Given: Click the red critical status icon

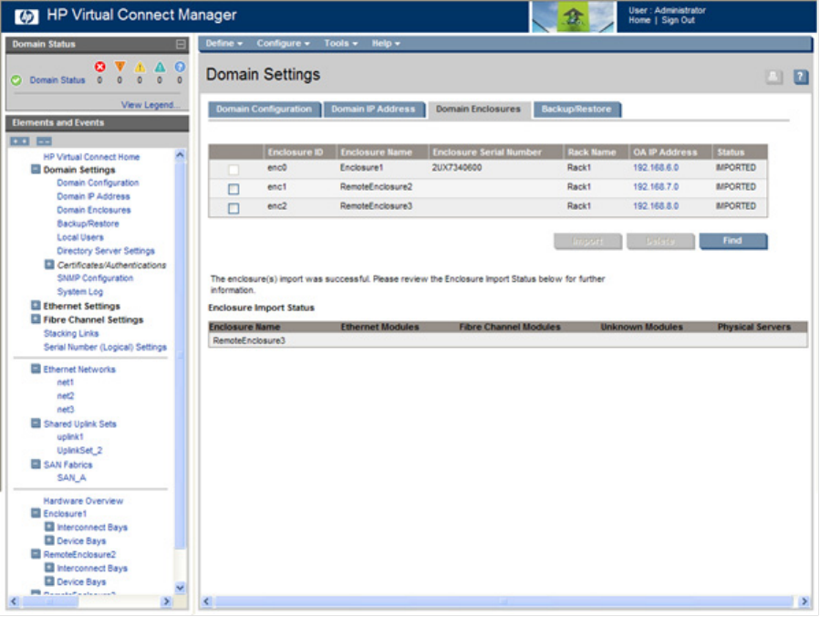Looking at the screenshot, I should pos(100,67).
